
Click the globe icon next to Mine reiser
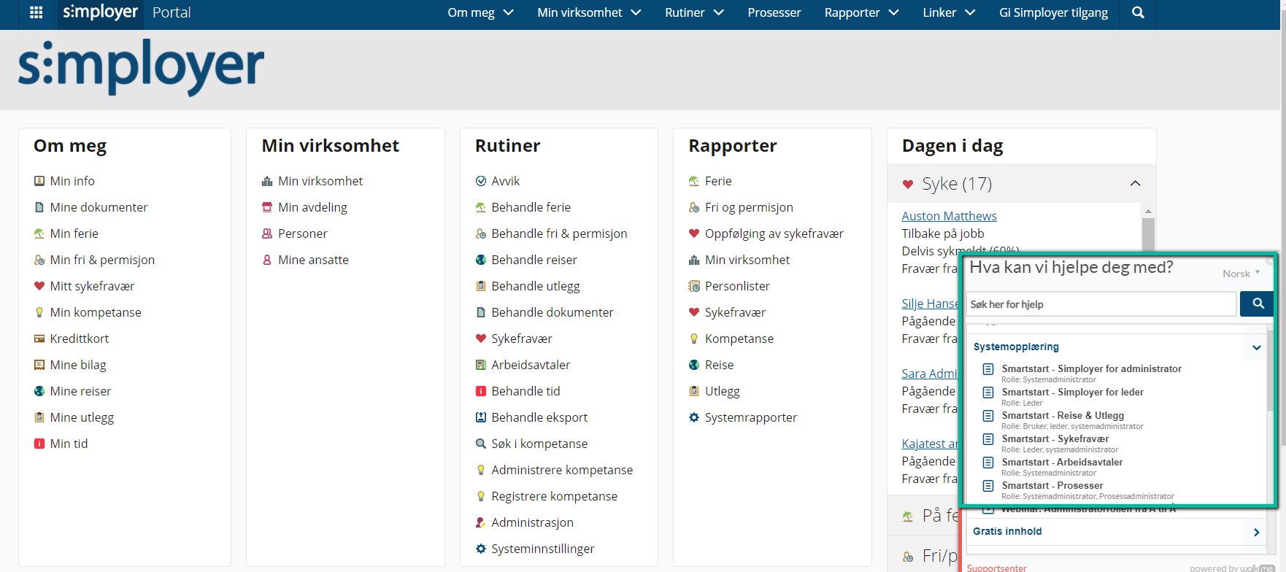tap(39, 391)
